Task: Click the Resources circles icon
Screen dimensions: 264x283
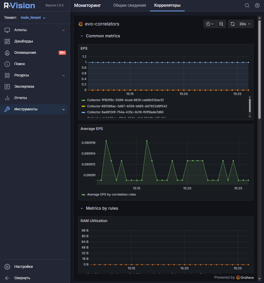Action: click(7, 75)
